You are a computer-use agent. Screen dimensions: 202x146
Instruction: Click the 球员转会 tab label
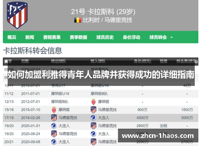click(x=158, y=37)
